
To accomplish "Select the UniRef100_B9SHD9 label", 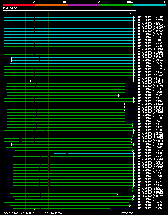I will [151, 46].
